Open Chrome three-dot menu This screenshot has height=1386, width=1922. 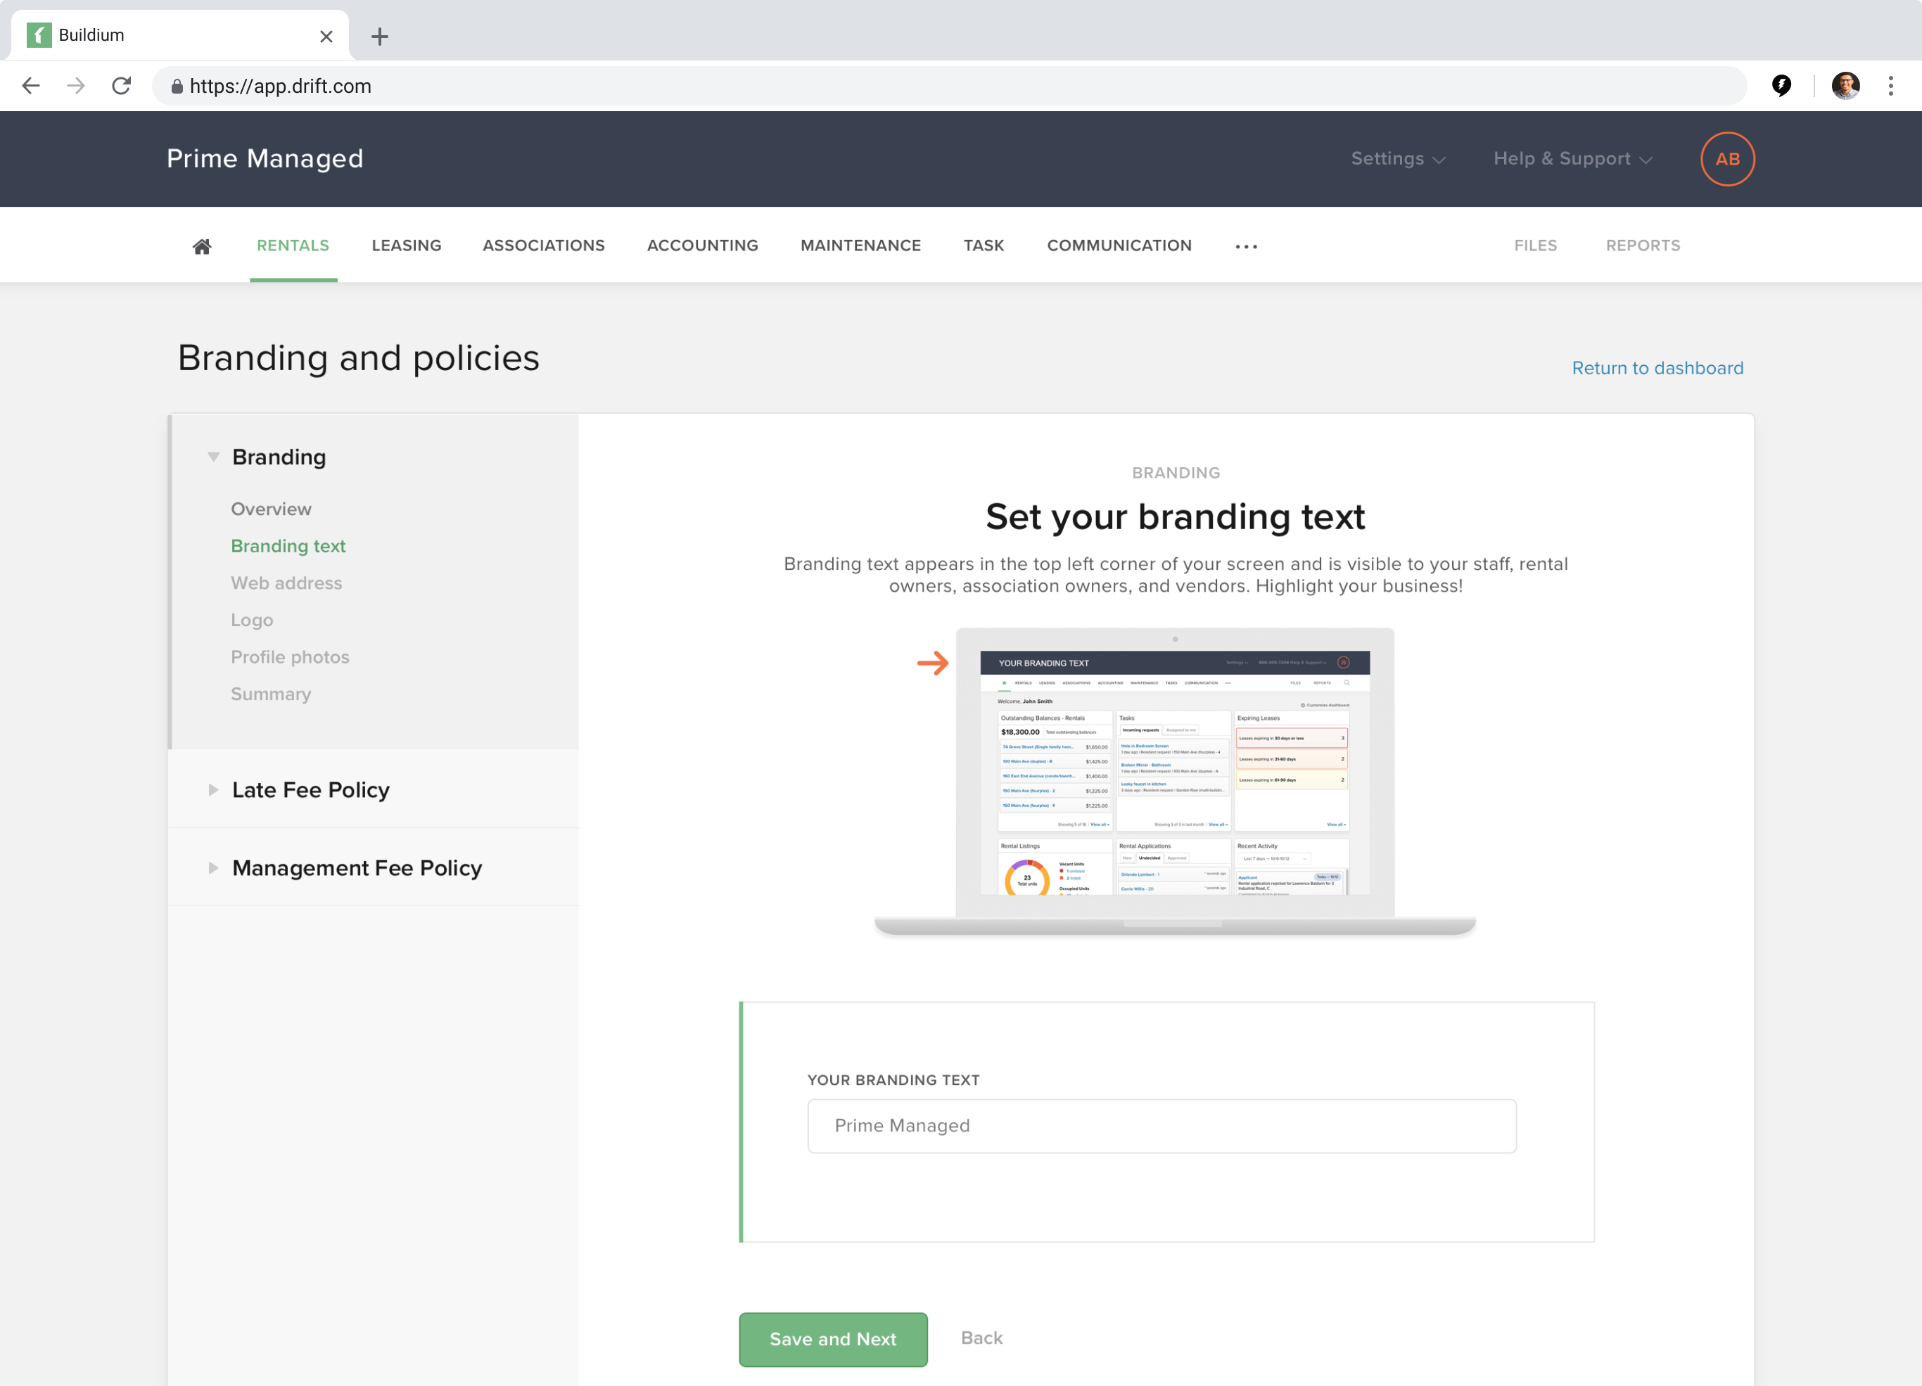(x=1890, y=86)
